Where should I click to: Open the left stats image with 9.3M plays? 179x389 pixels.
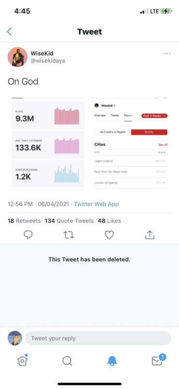point(48,143)
